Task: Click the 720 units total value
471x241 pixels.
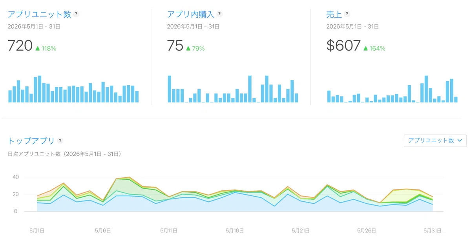Action: click(x=20, y=46)
